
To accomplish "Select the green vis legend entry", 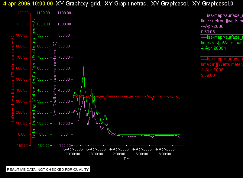I will pyautogui.click(x=222, y=43).
